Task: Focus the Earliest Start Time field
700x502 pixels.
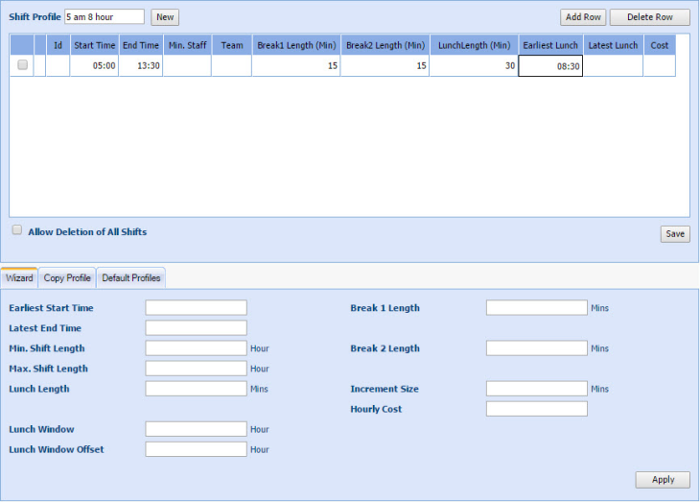Action: pyautogui.click(x=196, y=308)
